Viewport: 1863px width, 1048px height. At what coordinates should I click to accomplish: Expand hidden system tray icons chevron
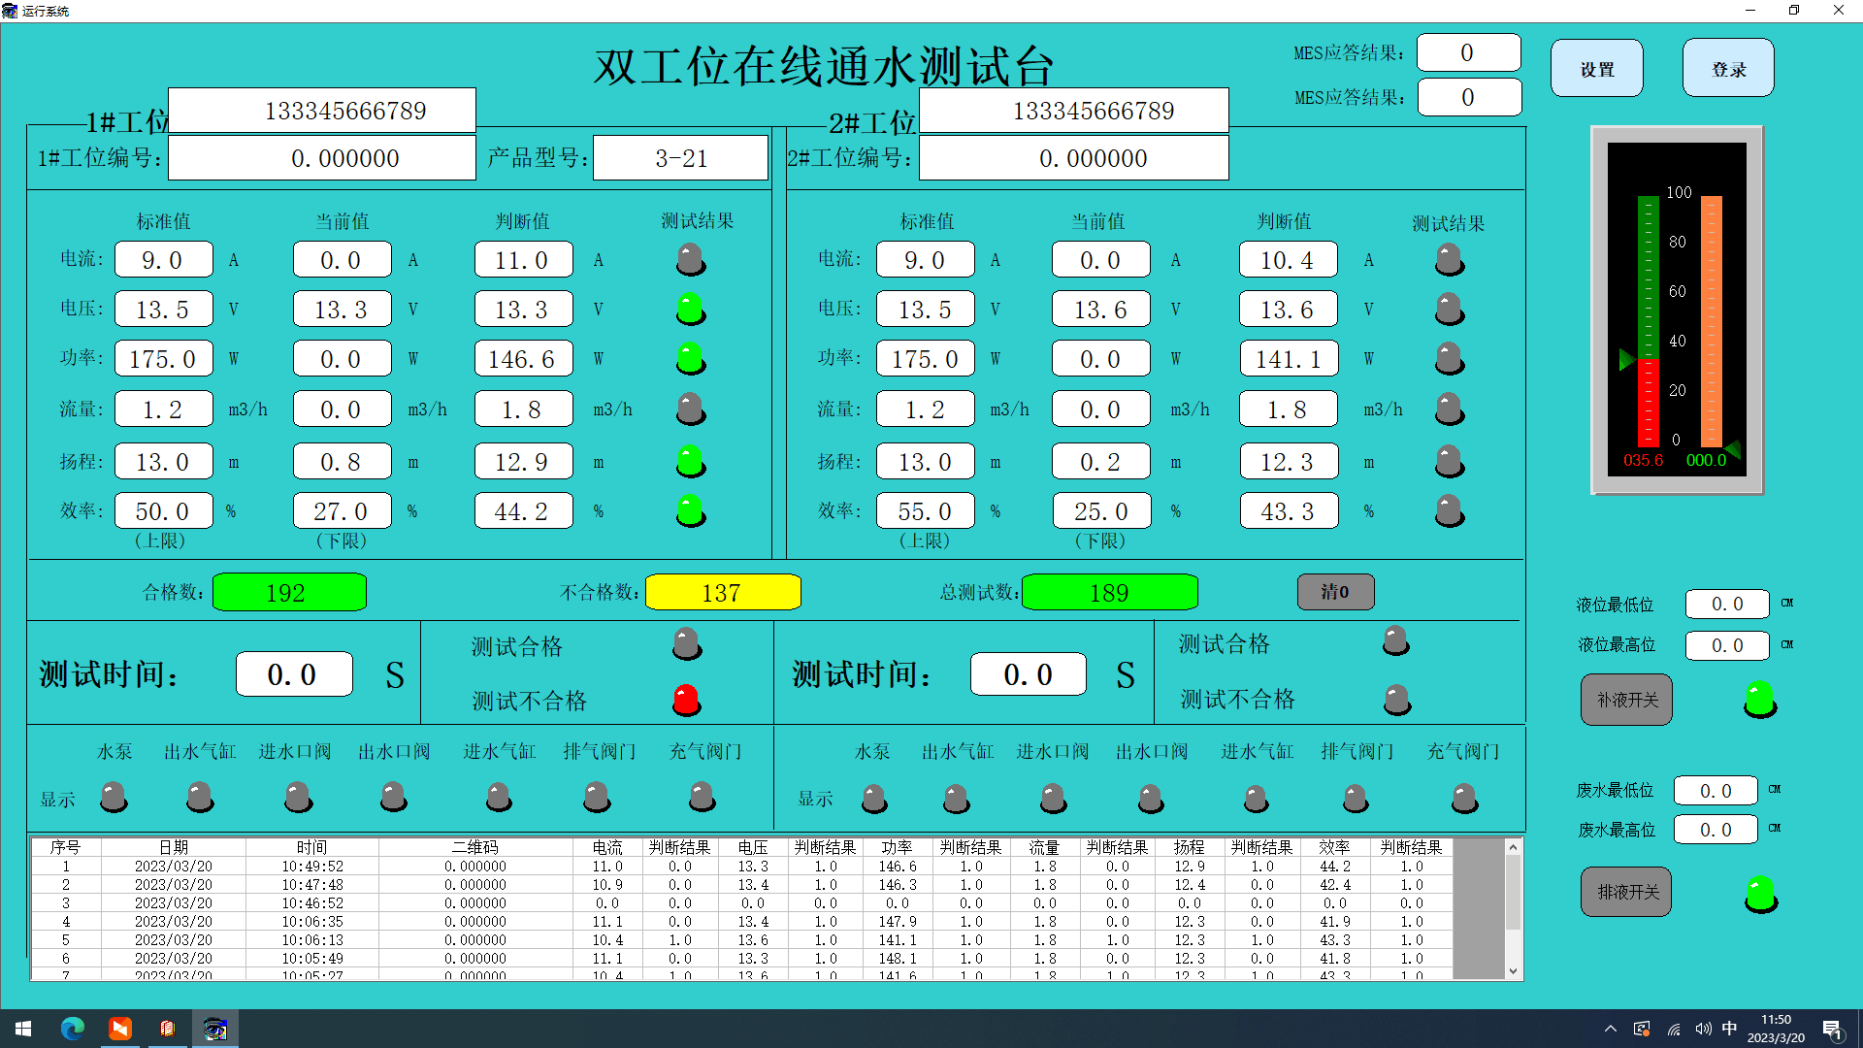coord(1611,1029)
